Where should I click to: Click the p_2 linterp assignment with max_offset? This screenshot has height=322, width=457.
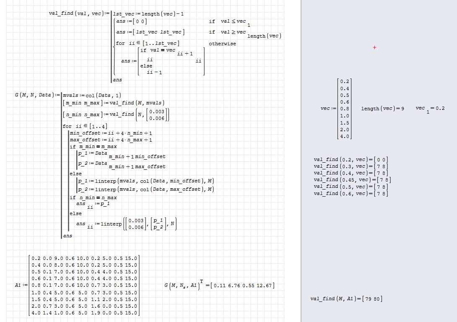[145, 190]
